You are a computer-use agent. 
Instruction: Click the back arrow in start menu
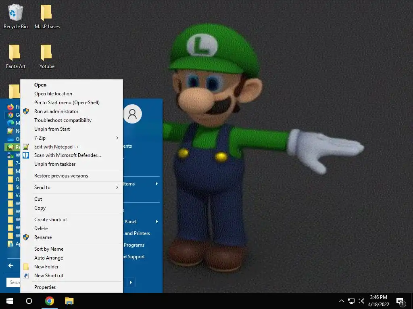tap(11, 266)
